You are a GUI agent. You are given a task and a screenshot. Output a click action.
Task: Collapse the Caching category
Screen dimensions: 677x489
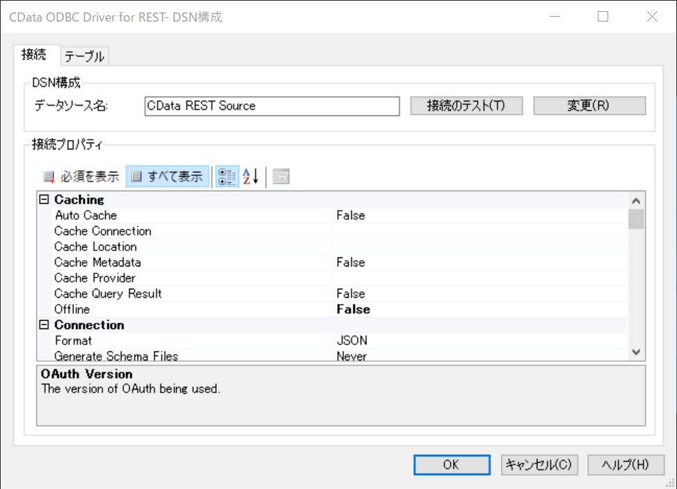[x=44, y=200]
